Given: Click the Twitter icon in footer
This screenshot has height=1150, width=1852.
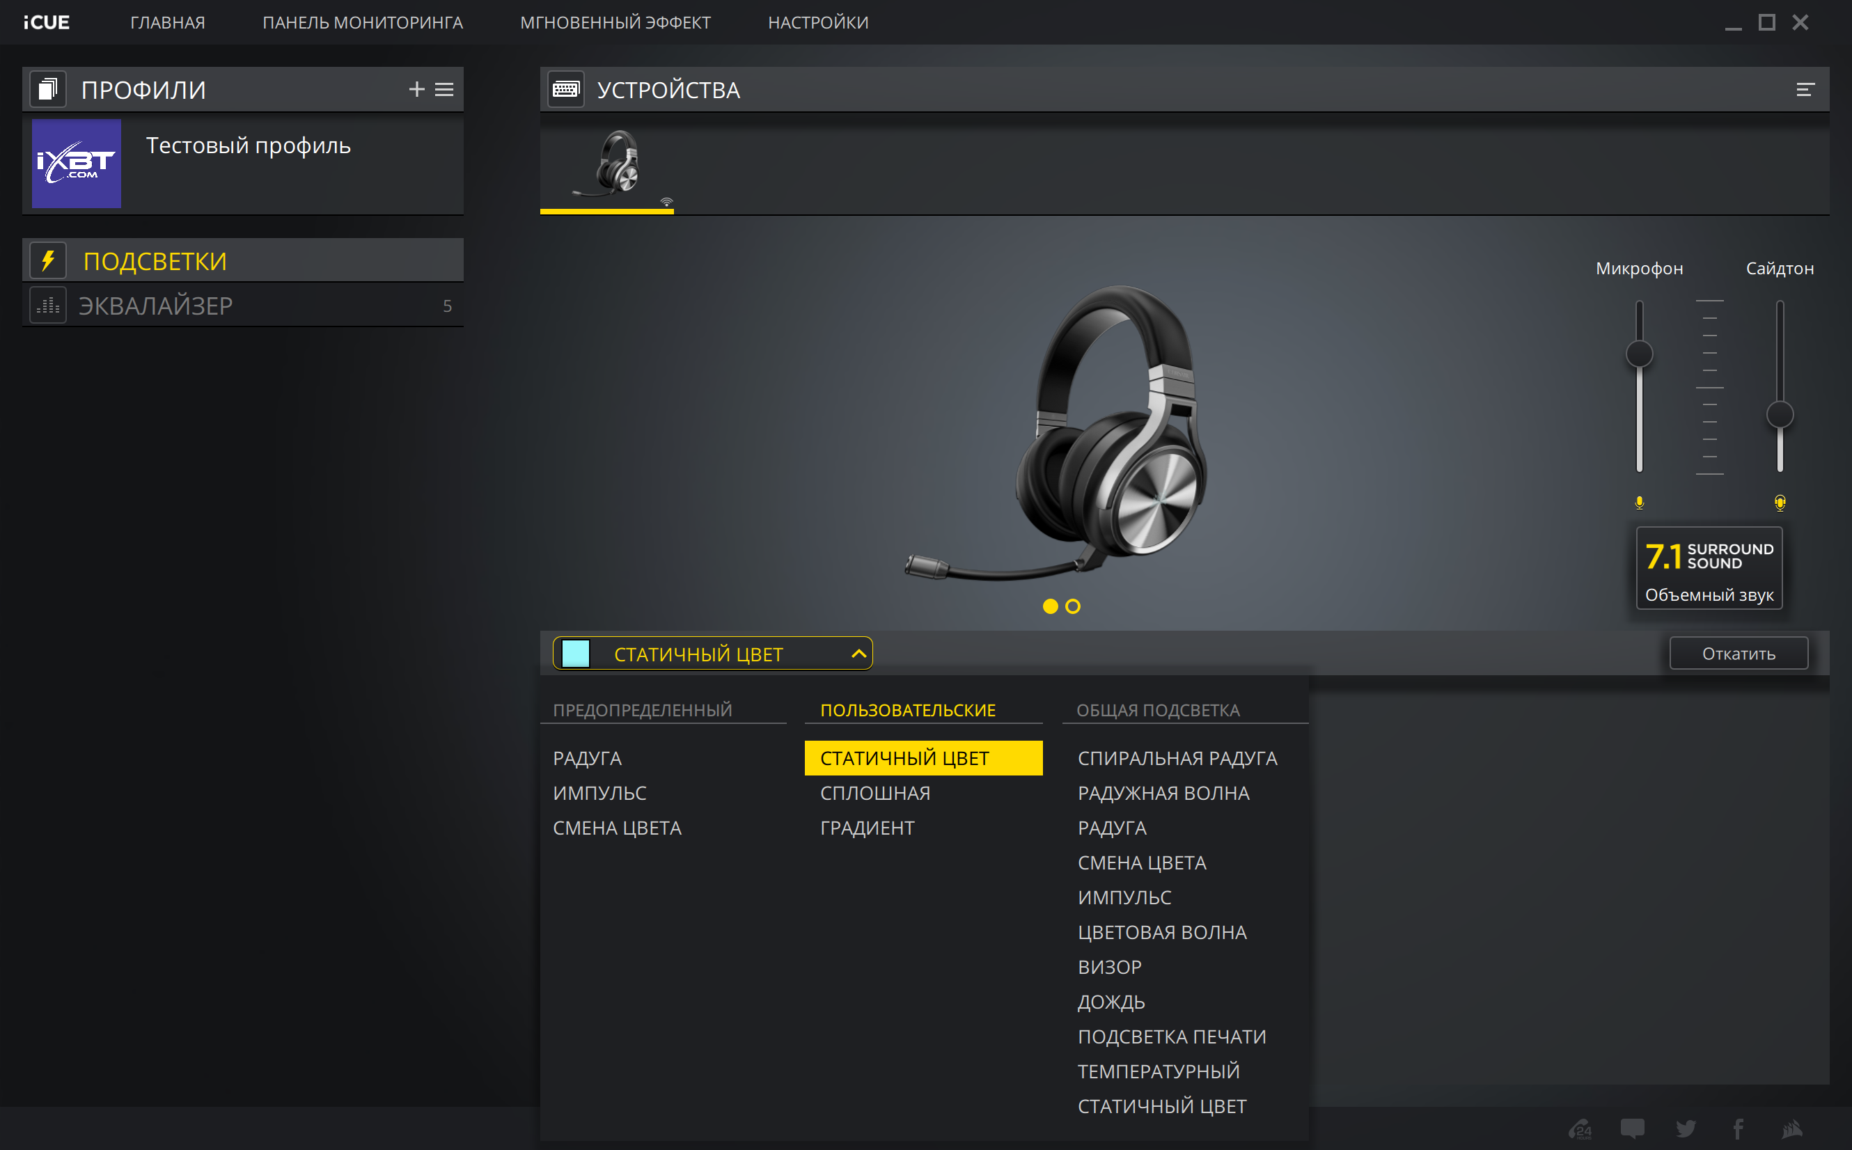Looking at the screenshot, I should (x=1686, y=1128).
